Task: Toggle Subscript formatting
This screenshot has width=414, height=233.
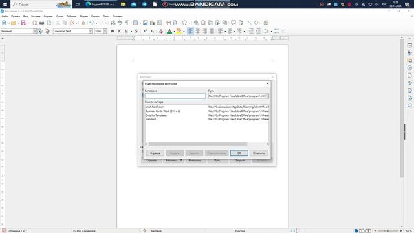Action: click(x=152, y=31)
